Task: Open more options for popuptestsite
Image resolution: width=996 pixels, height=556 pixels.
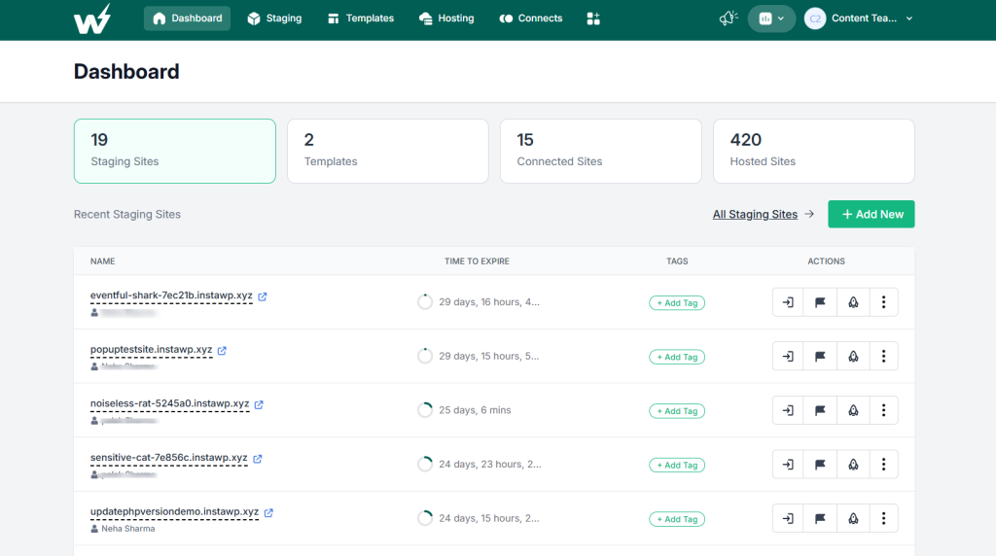Action: [x=883, y=356]
